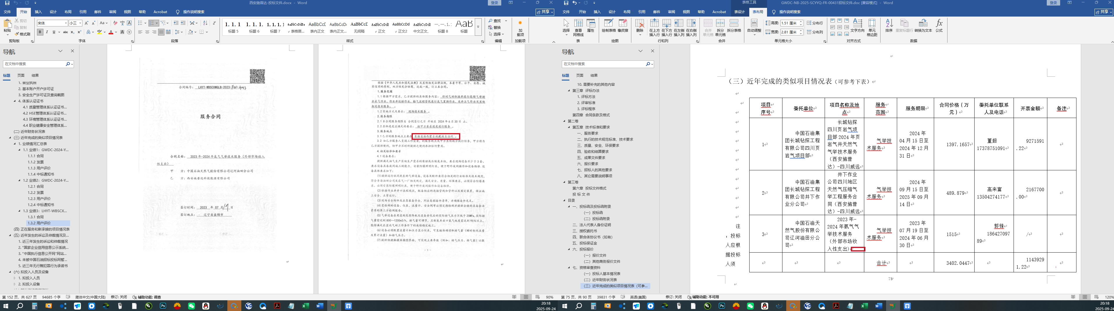Select 橡皮擦 eraser tool

tap(623, 26)
